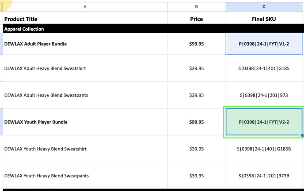Select SKU cell P|0398|24-1|FYT|V1-2
This screenshot has height=191, width=304.
(x=264, y=44)
